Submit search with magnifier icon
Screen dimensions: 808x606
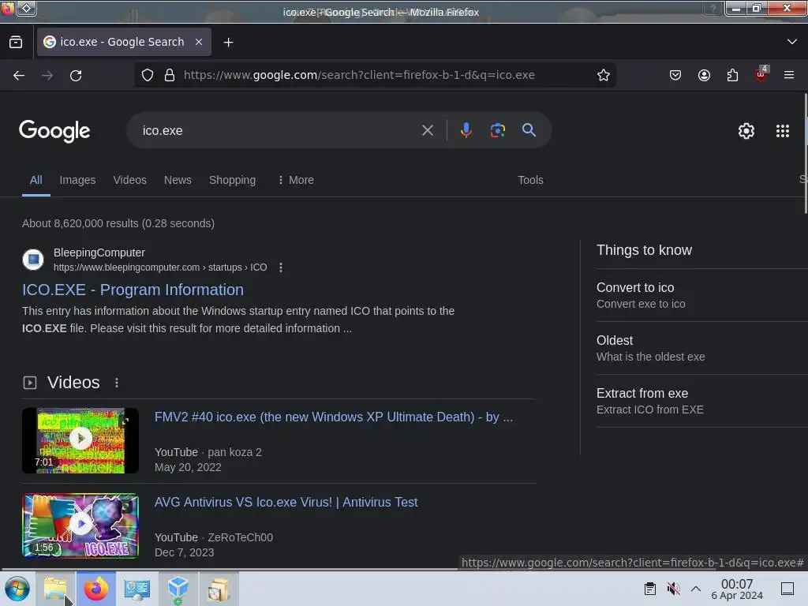529,130
